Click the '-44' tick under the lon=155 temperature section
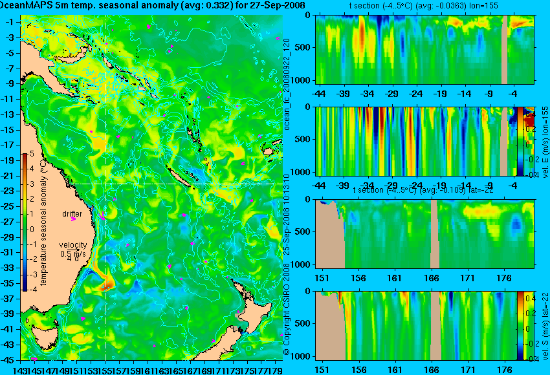This screenshot has width=550, height=375. 318,94
